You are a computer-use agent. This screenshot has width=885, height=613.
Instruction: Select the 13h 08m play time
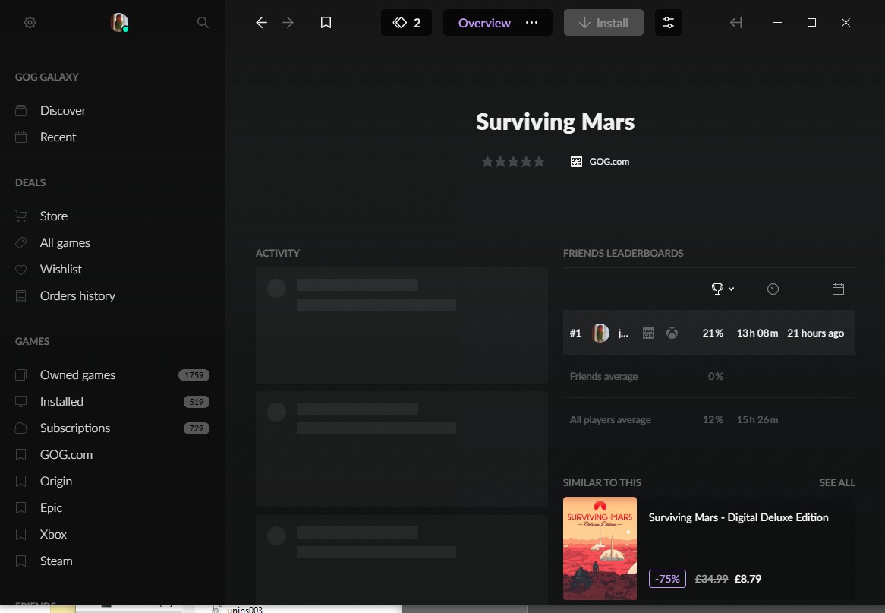(x=757, y=333)
